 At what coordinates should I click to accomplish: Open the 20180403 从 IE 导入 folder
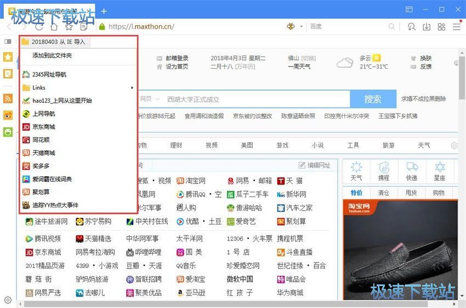[x=55, y=42]
